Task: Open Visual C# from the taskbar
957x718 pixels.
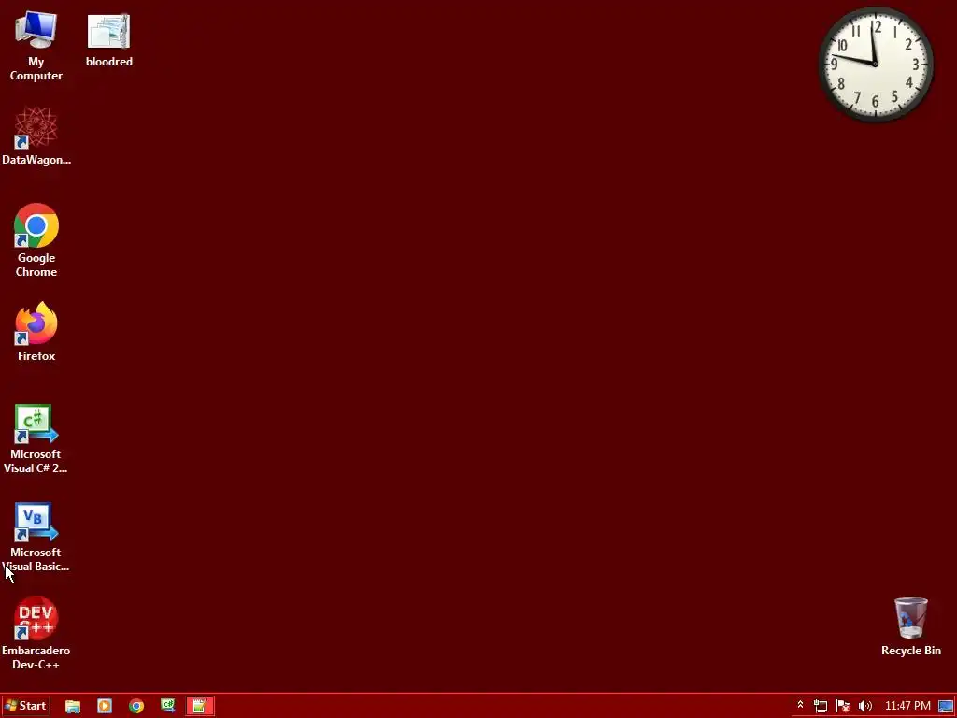Action: [x=168, y=707]
